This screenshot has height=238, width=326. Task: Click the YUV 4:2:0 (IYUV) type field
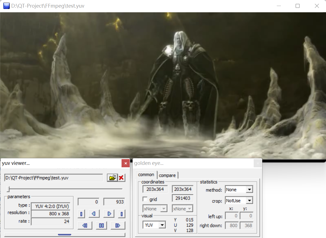51,206
